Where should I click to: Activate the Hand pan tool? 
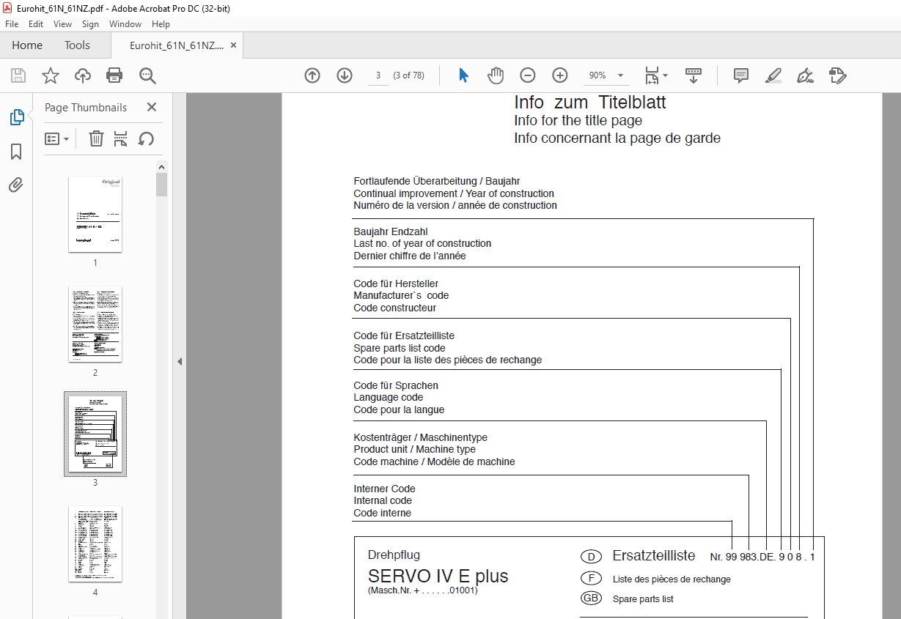(496, 75)
